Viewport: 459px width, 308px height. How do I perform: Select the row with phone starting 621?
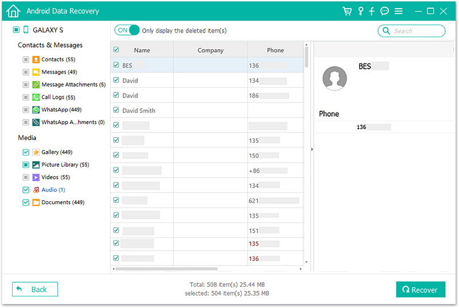point(207,201)
